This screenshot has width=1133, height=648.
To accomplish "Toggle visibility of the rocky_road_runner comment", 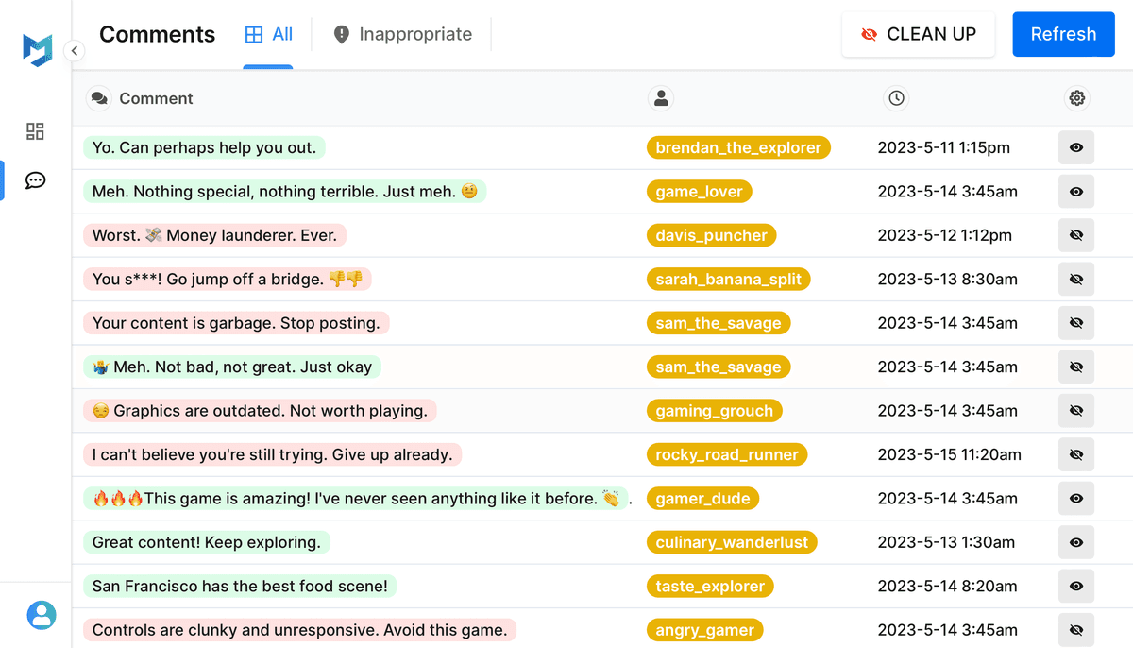I will (x=1075, y=454).
